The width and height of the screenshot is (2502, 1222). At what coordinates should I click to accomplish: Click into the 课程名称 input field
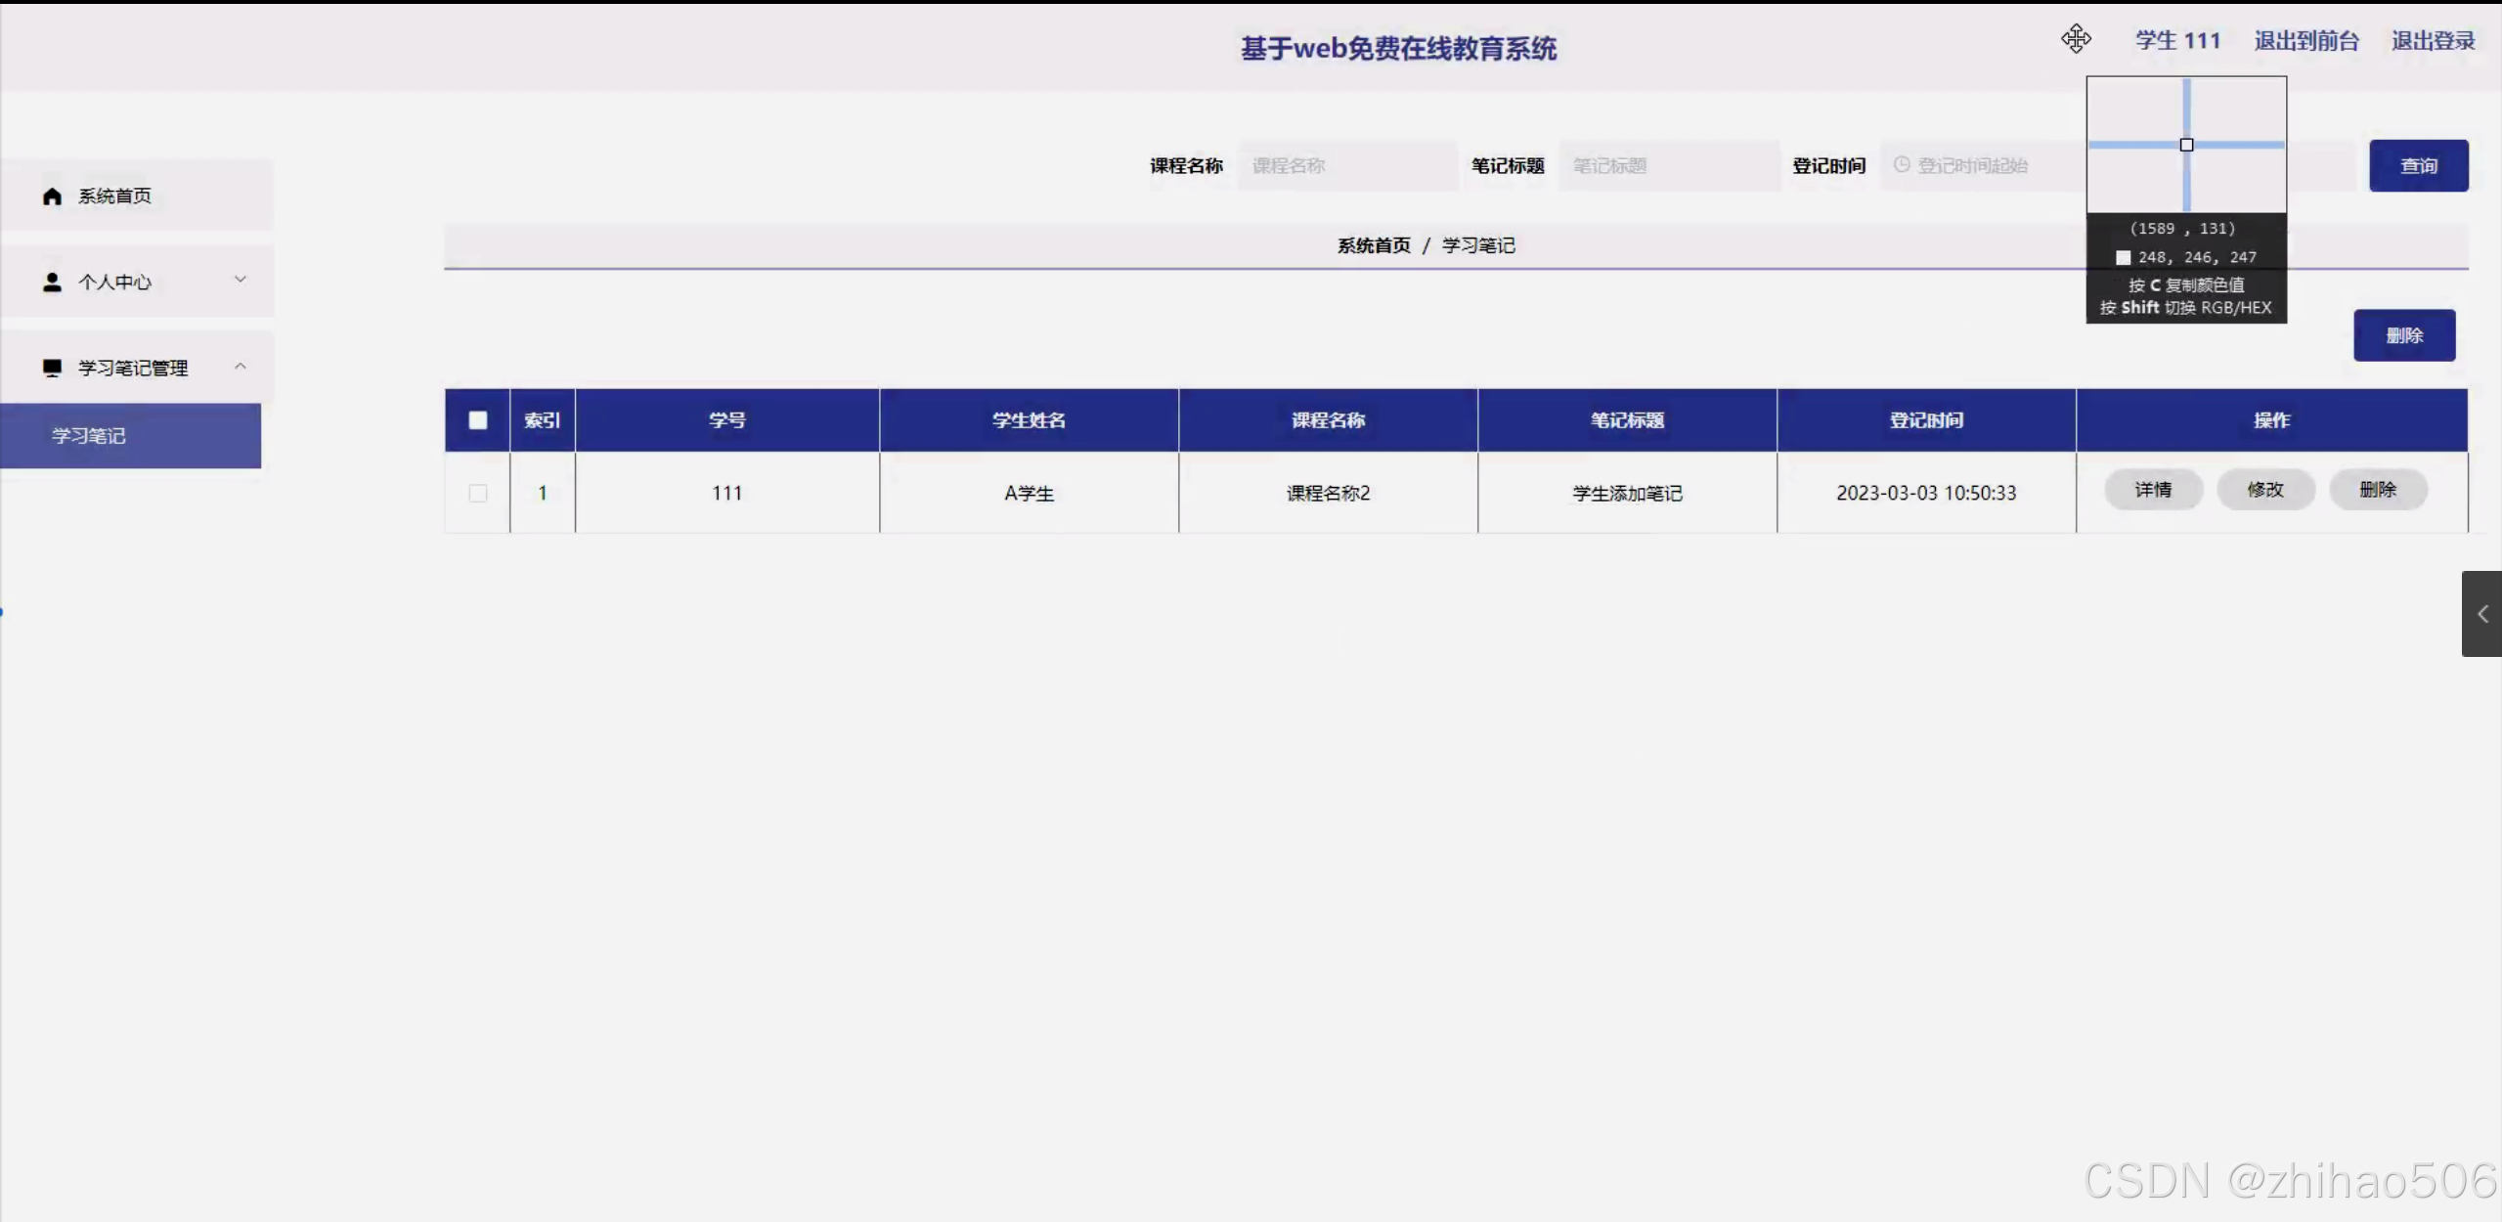click(1347, 165)
